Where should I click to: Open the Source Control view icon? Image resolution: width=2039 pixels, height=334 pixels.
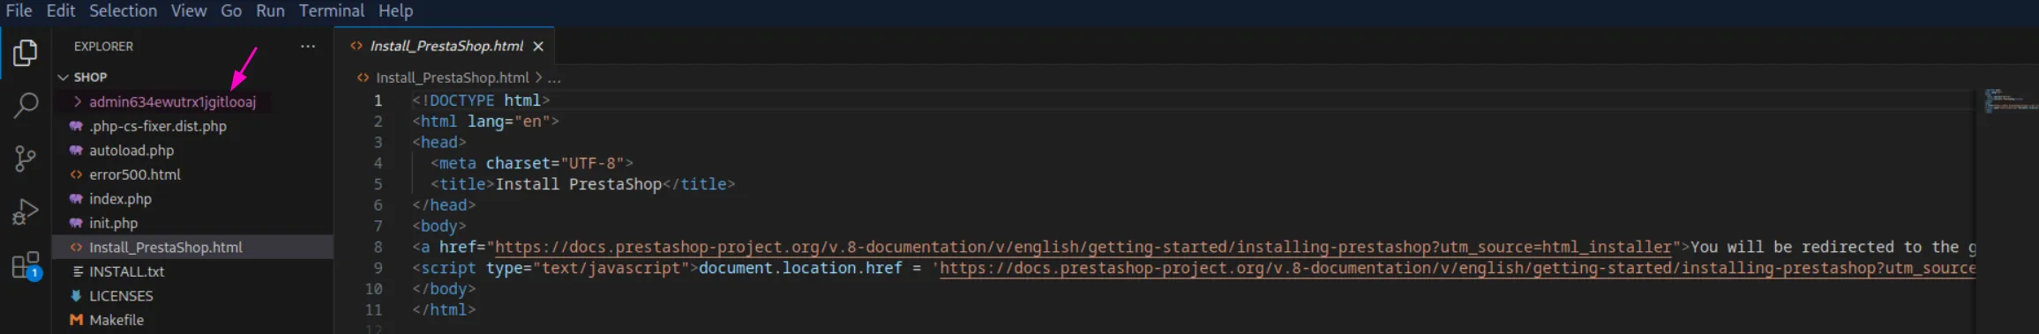(26, 159)
